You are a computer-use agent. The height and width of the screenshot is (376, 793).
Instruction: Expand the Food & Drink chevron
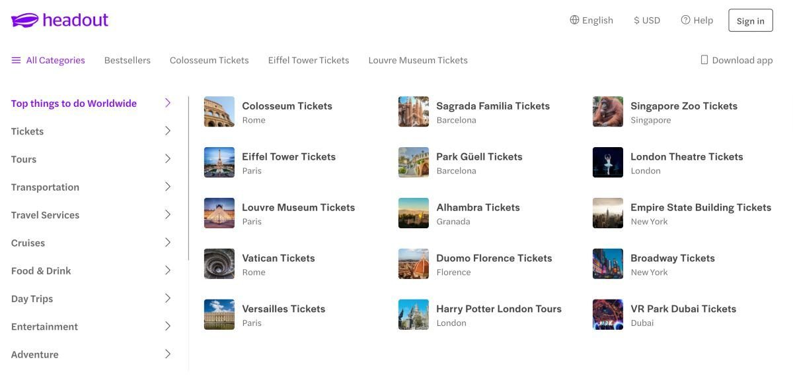point(168,270)
